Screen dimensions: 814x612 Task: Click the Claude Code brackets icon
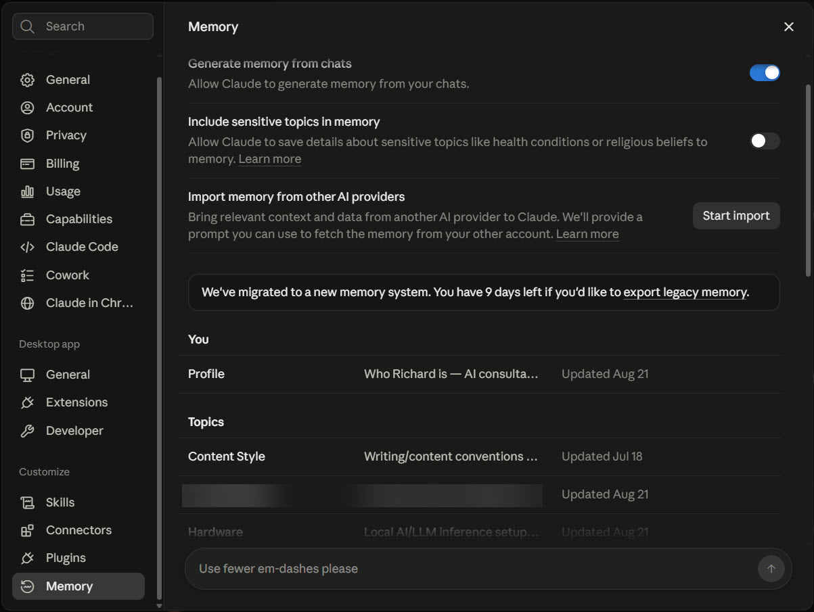coord(27,247)
